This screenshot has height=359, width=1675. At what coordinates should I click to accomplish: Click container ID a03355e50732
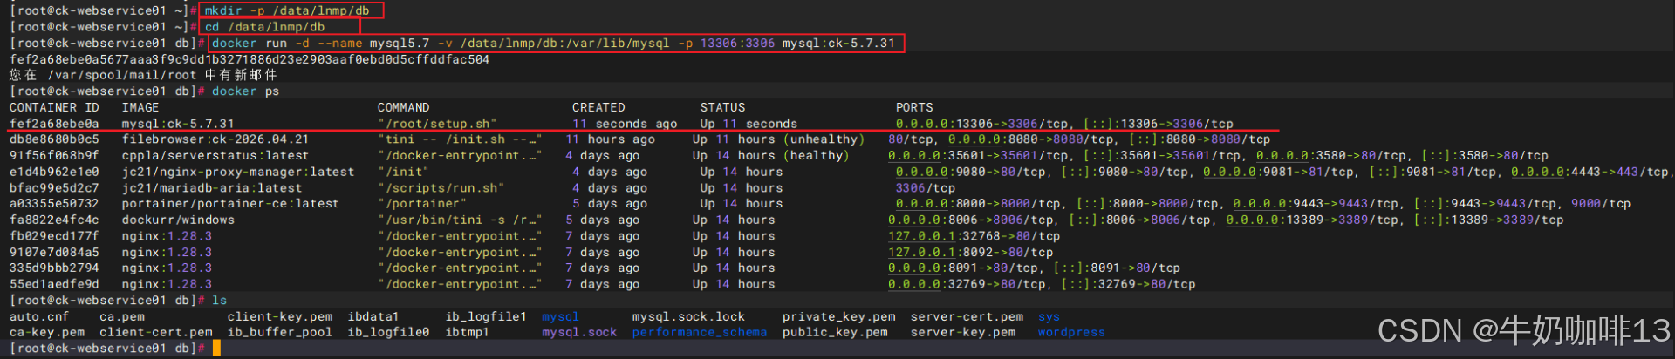pyautogui.click(x=54, y=203)
